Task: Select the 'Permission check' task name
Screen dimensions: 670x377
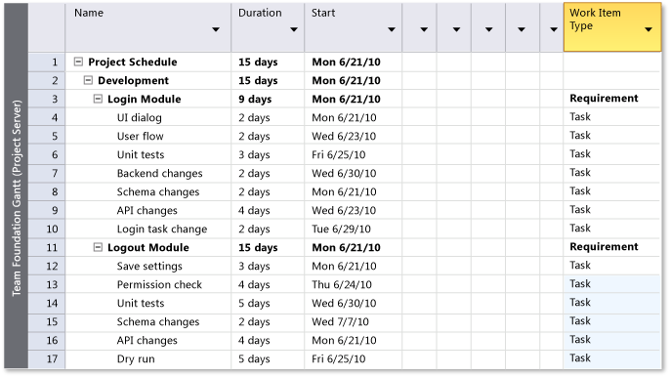Action: (159, 284)
